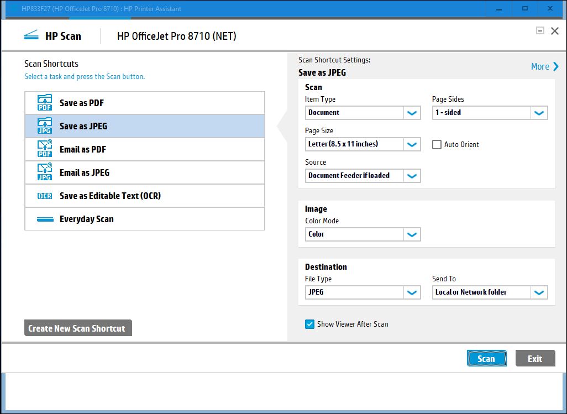Open More scan settings
This screenshot has height=414, width=567.
pos(544,66)
